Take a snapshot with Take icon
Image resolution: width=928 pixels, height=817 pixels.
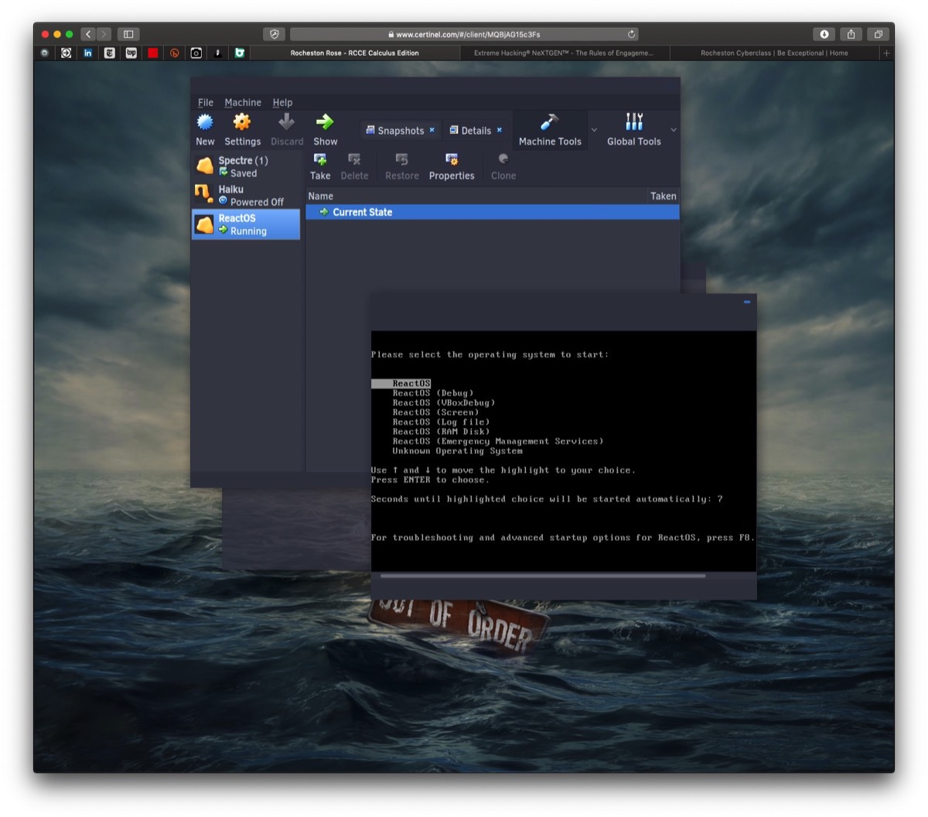pos(320,159)
